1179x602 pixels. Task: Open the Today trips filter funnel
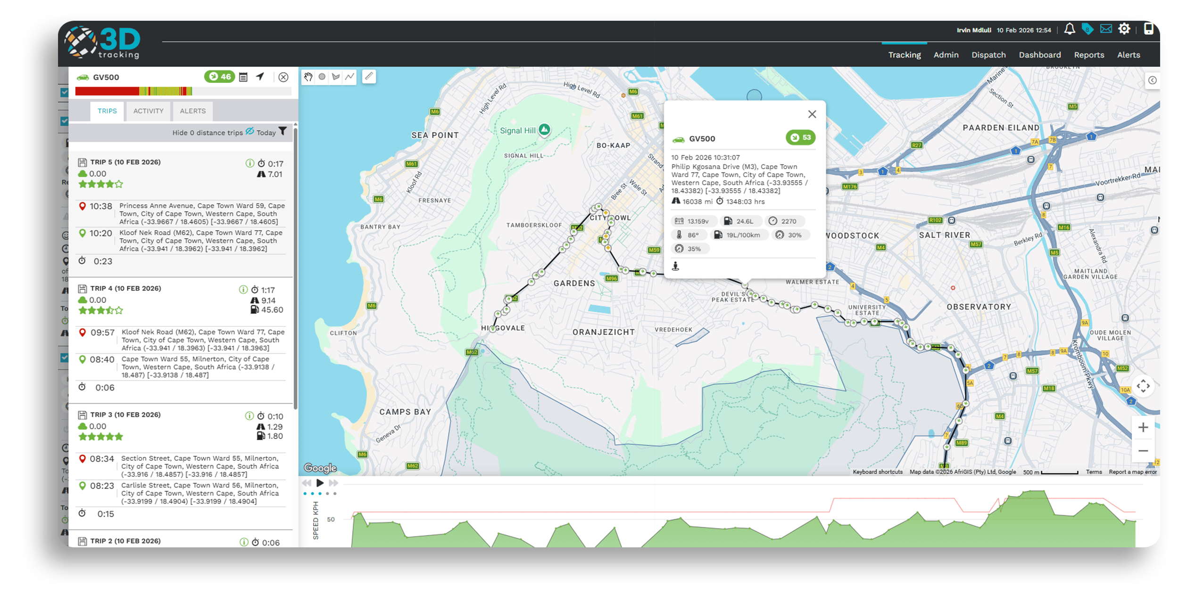(x=282, y=131)
